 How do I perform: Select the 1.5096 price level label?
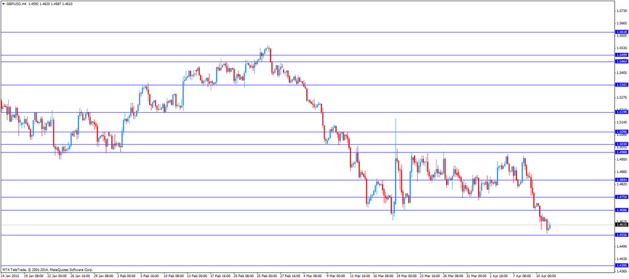tap(621, 132)
